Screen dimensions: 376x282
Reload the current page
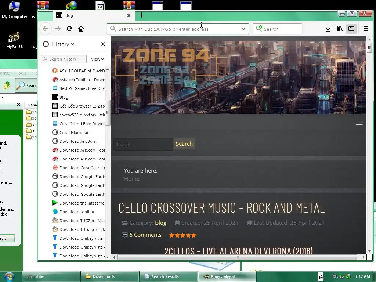click(x=69, y=29)
